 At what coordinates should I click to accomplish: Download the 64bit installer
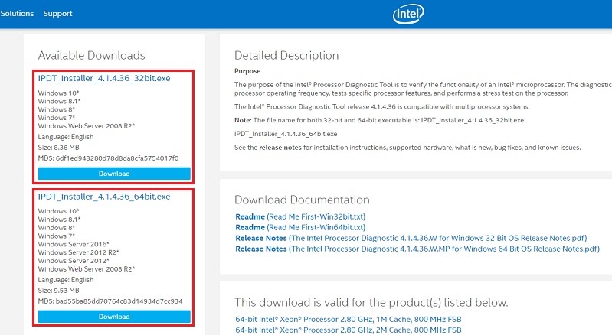point(114,317)
